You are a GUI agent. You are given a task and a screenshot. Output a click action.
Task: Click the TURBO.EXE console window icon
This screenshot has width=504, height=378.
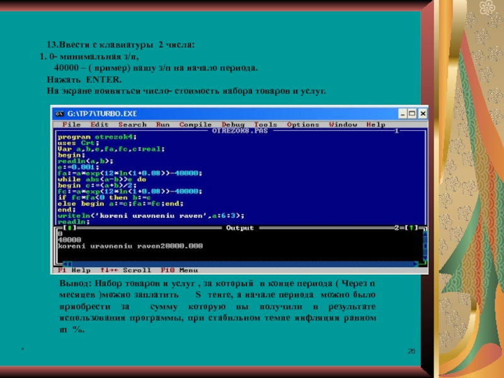pyautogui.click(x=60, y=113)
